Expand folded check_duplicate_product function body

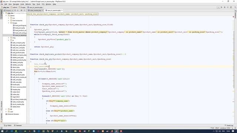[x=124, y=54]
